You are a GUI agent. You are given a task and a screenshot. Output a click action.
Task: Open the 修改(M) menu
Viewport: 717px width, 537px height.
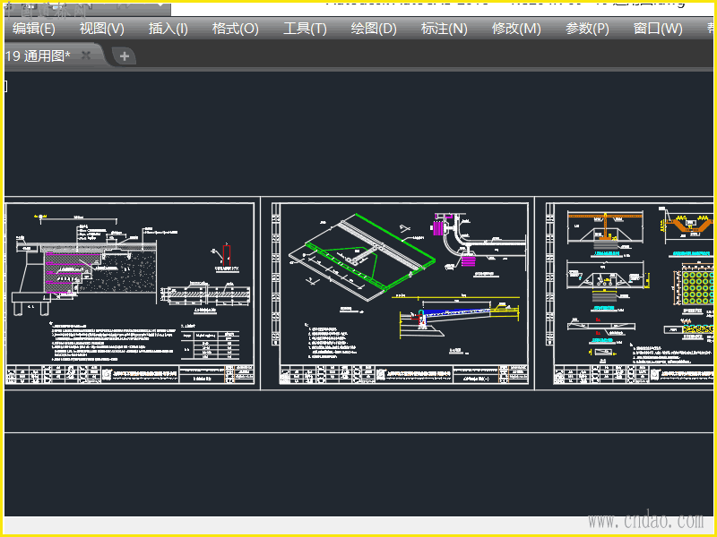516,29
